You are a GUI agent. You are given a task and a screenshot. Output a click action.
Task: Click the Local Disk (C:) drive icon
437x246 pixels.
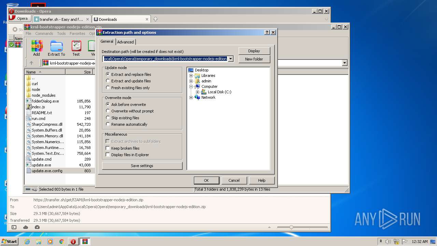click(204, 92)
